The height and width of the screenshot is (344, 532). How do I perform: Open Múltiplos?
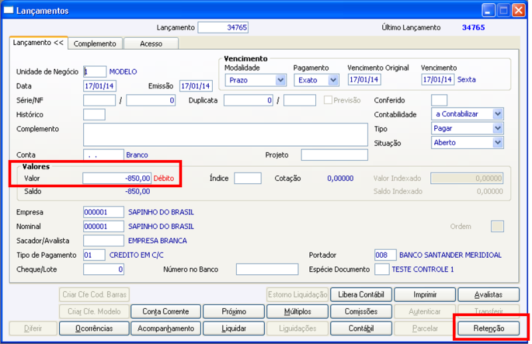click(297, 311)
